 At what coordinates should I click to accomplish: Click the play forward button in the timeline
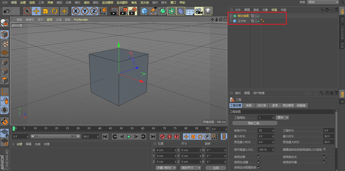(129, 137)
